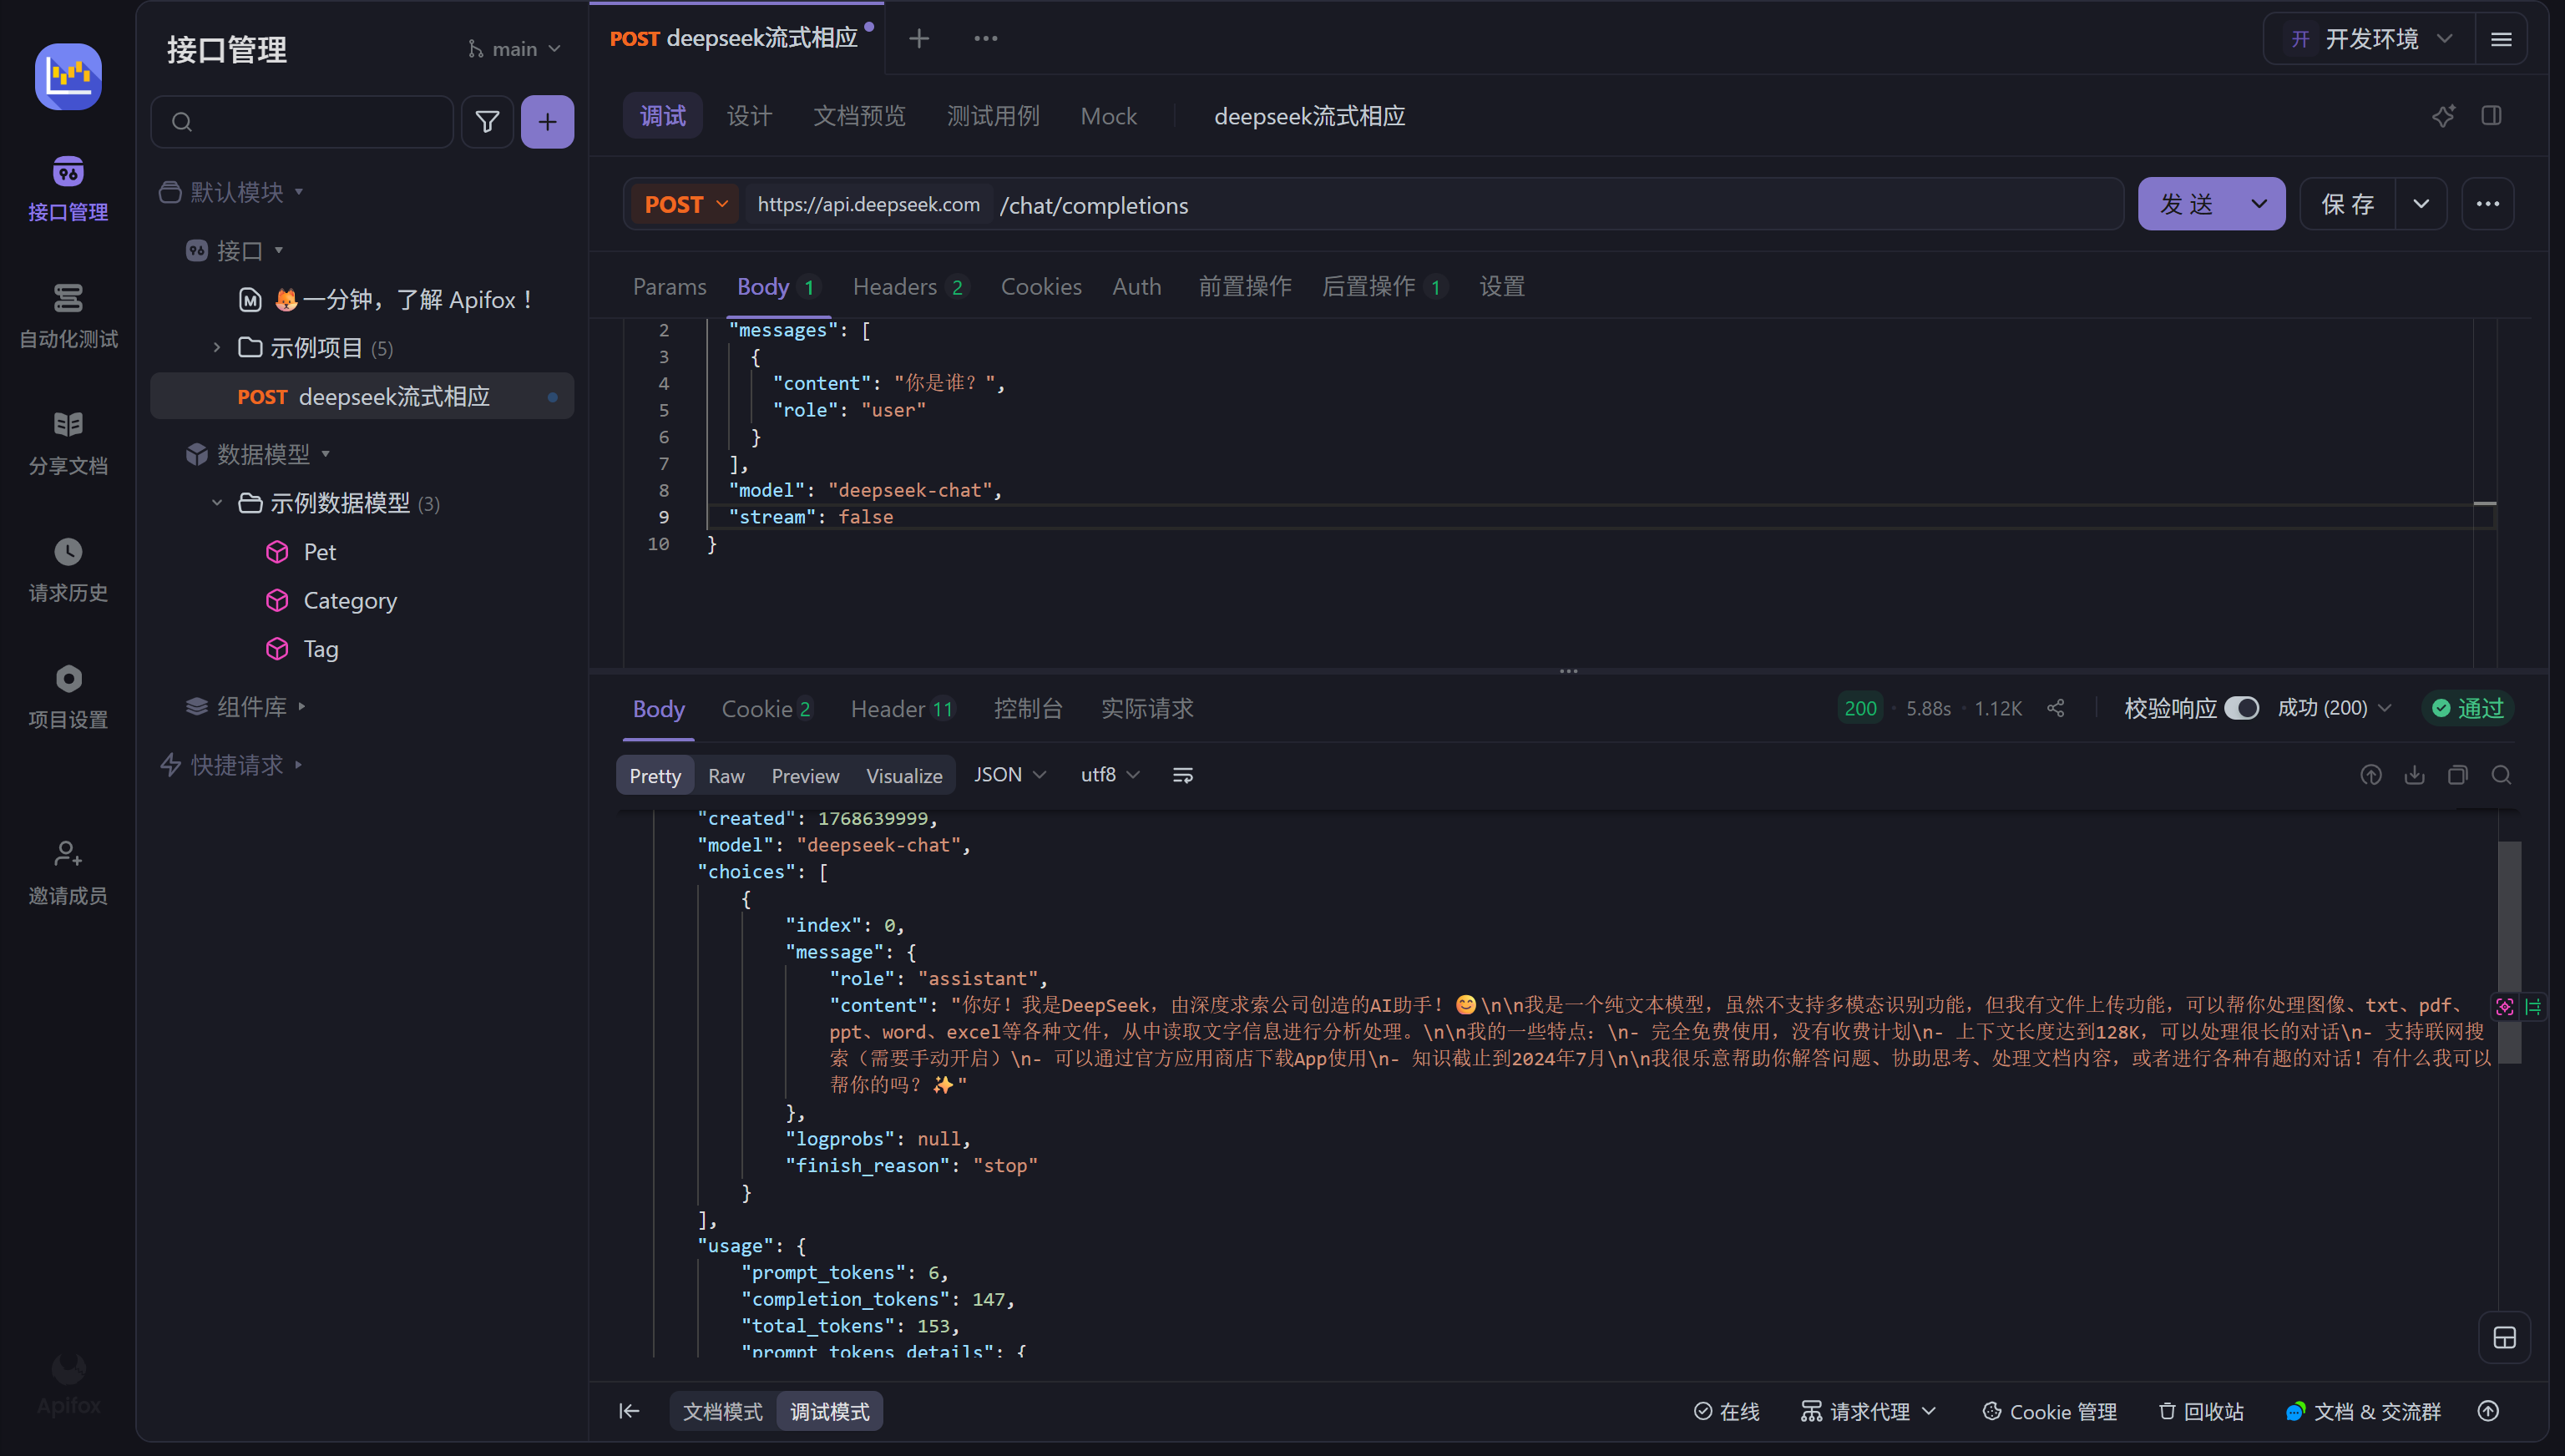Click the copy response icon
This screenshot has height=1456, width=2565.
pyautogui.click(x=2458, y=775)
